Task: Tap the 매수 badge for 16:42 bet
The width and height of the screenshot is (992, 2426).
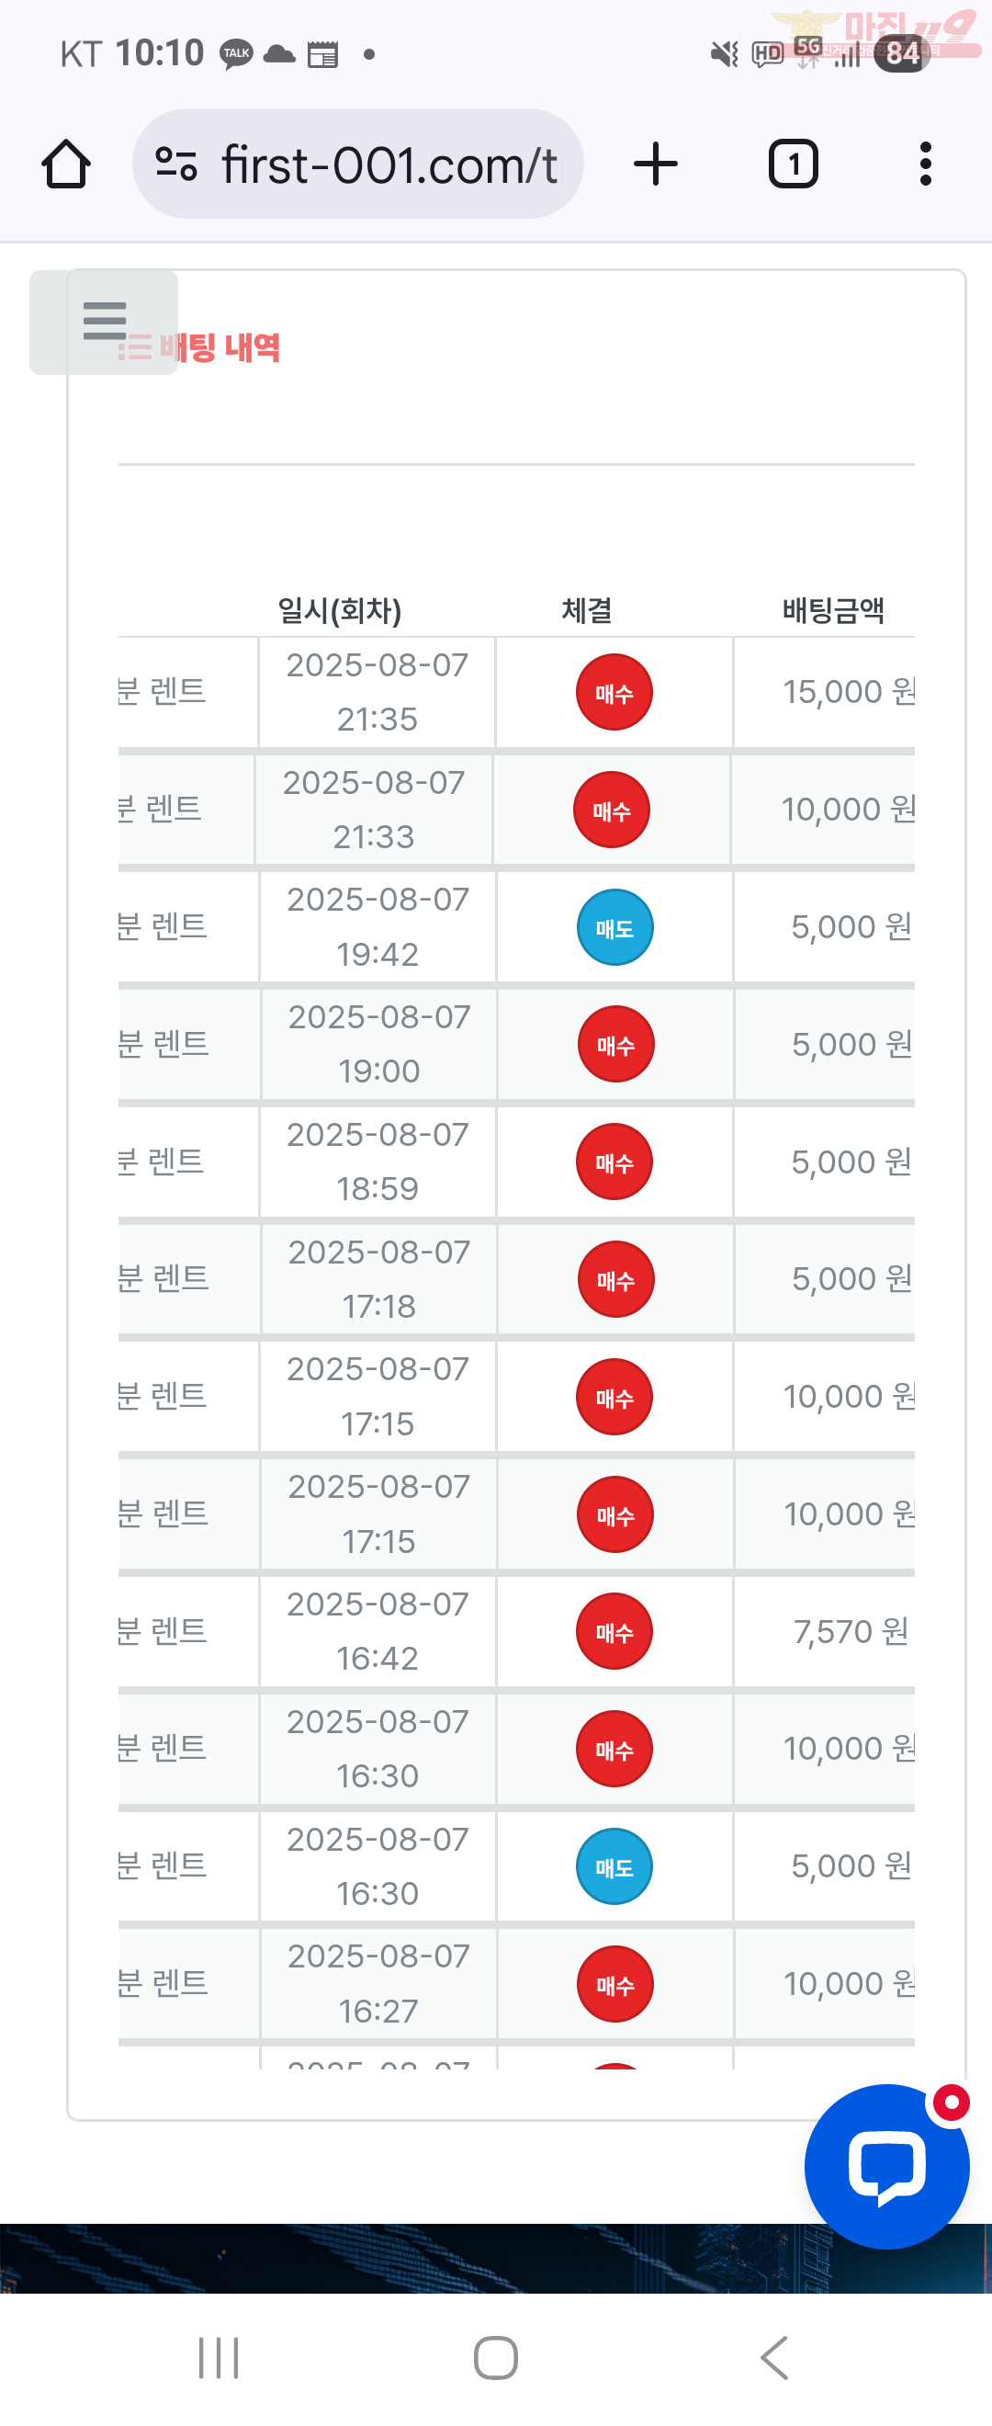Action: click(x=614, y=1631)
